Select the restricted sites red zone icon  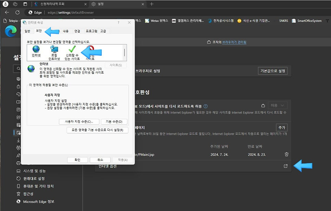(x=90, y=53)
